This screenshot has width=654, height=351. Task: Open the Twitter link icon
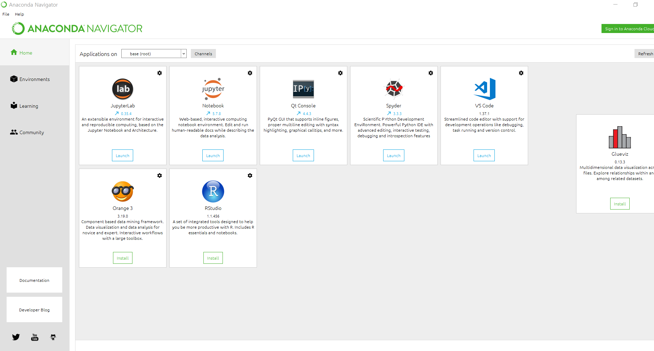[16, 337]
